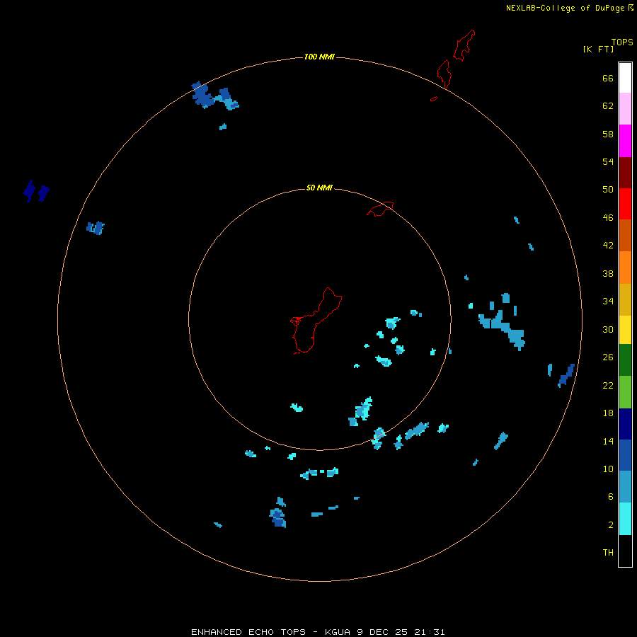The image size is (637, 637).
Task: Click legend value 10
Action: point(608,469)
